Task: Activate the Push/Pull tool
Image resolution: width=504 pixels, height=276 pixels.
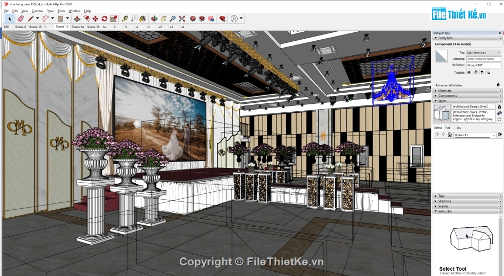Action: tap(77, 19)
